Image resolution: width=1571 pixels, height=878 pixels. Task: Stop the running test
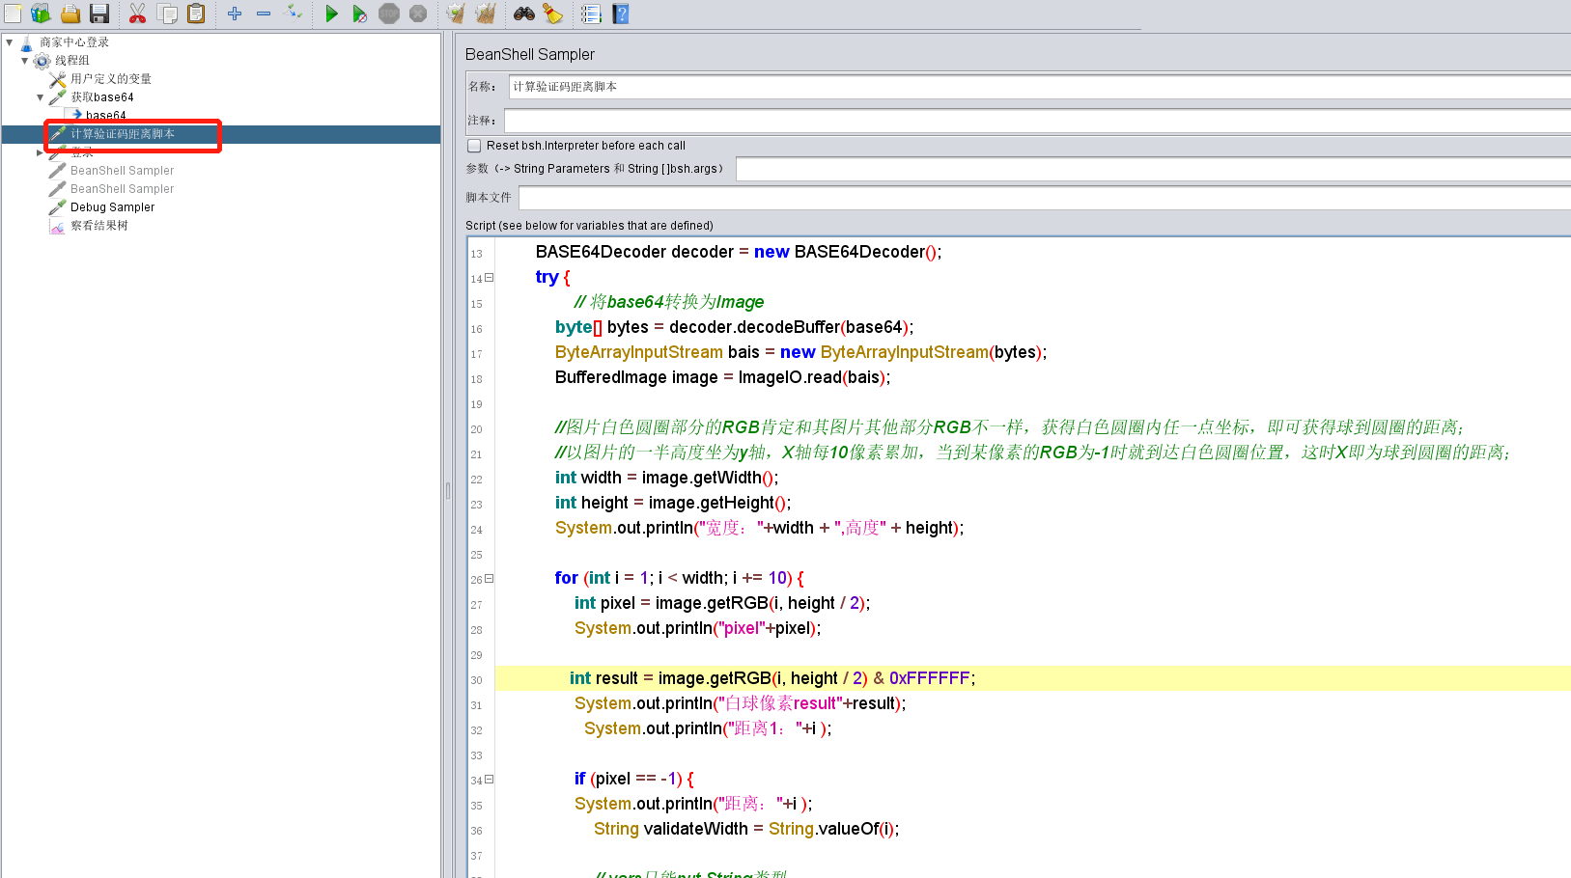[387, 13]
